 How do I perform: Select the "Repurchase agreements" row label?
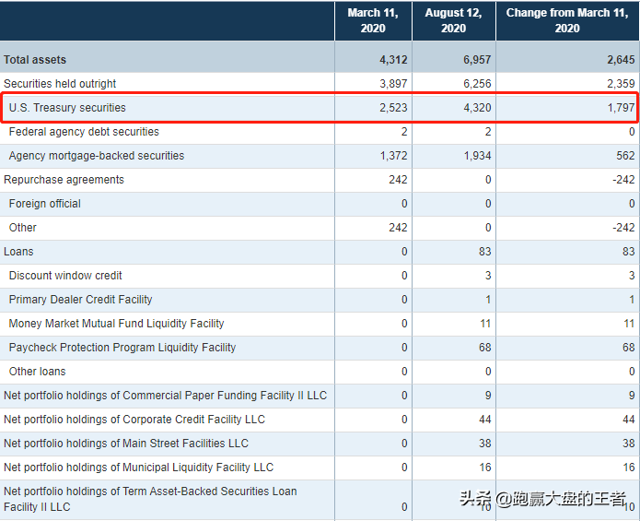point(64,180)
